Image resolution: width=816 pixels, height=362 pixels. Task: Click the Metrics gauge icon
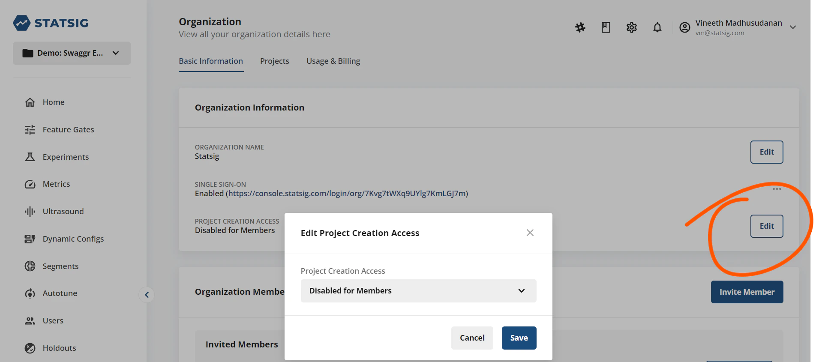click(x=30, y=184)
